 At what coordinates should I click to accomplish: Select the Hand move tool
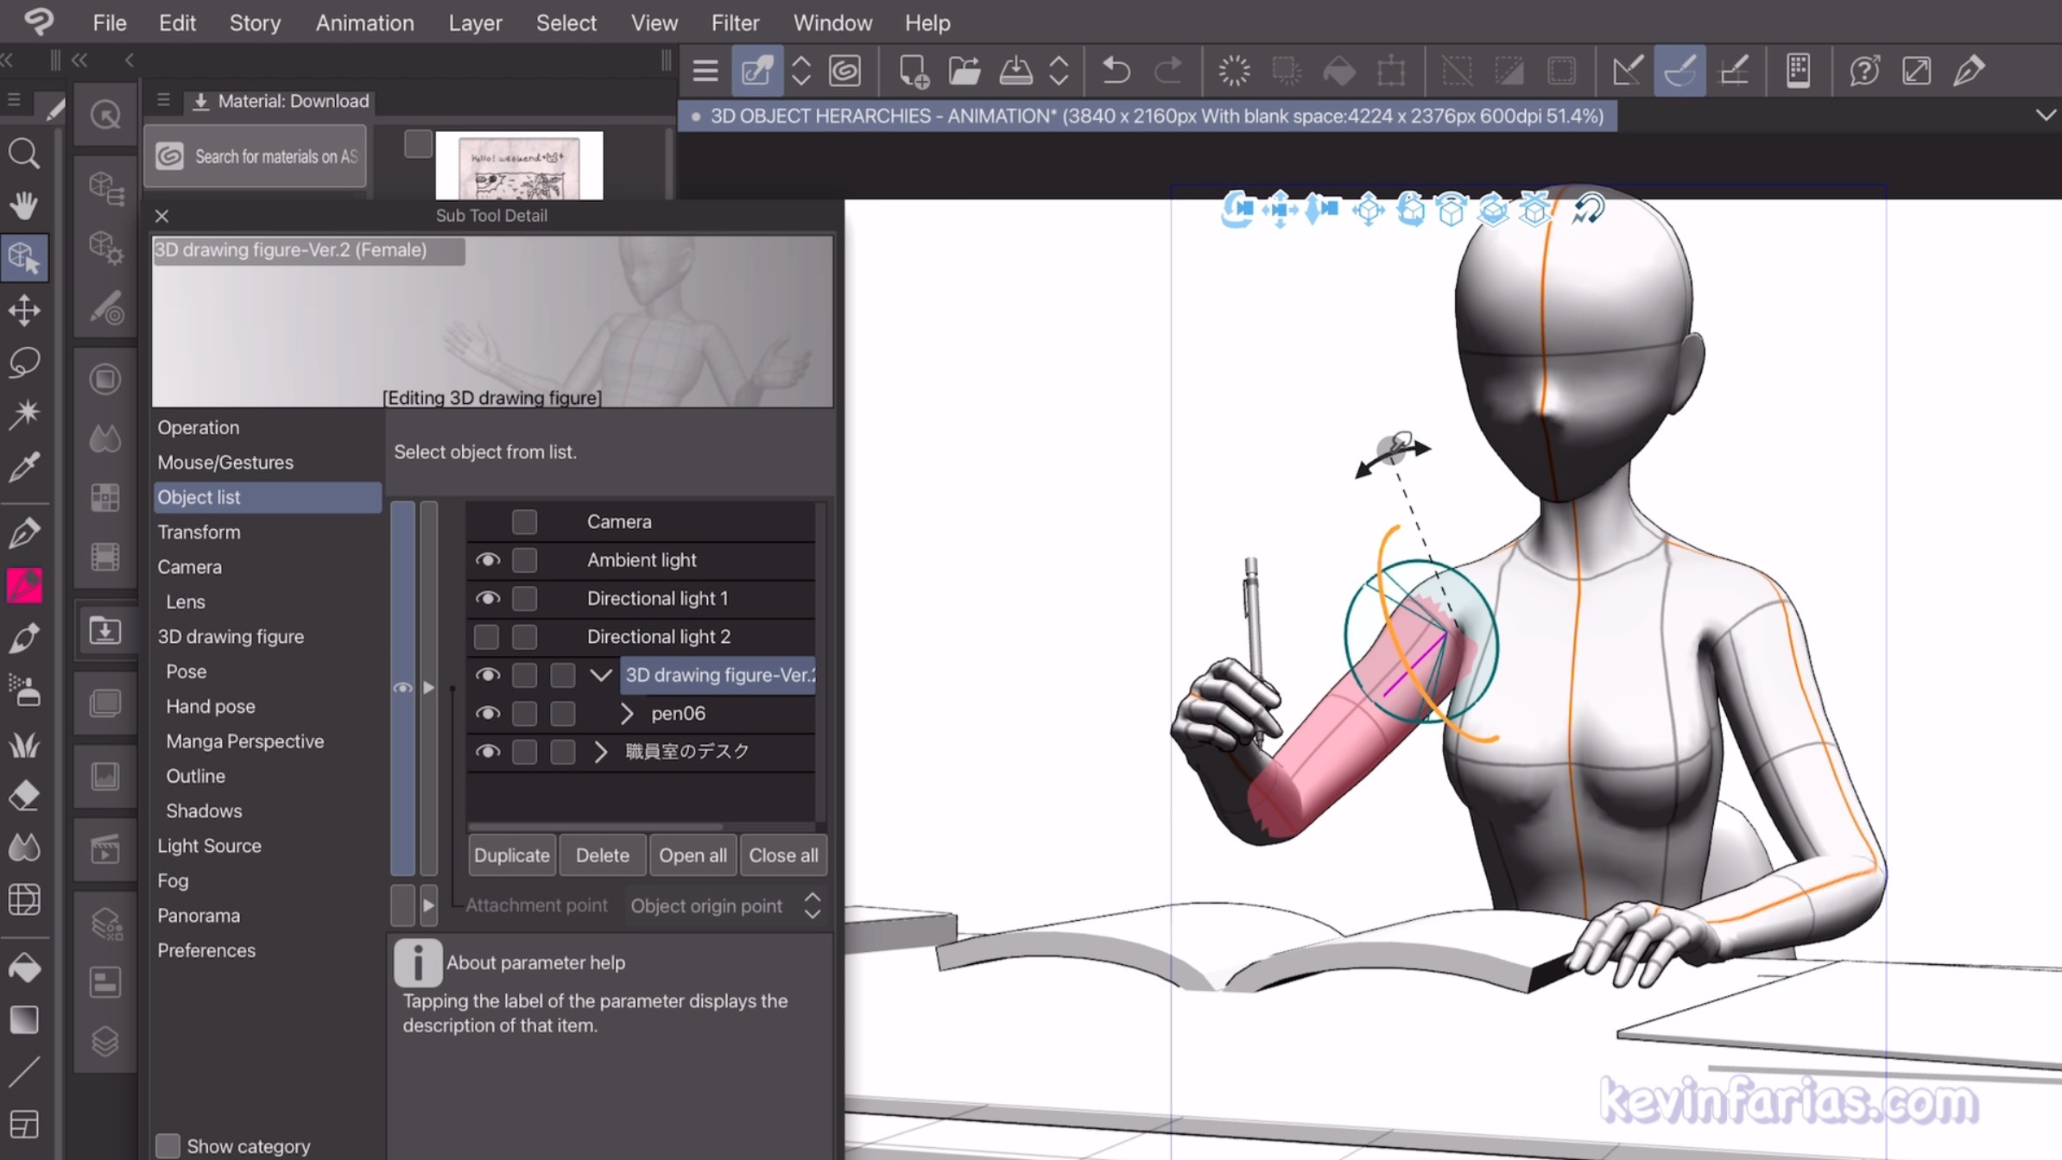pyautogui.click(x=24, y=205)
